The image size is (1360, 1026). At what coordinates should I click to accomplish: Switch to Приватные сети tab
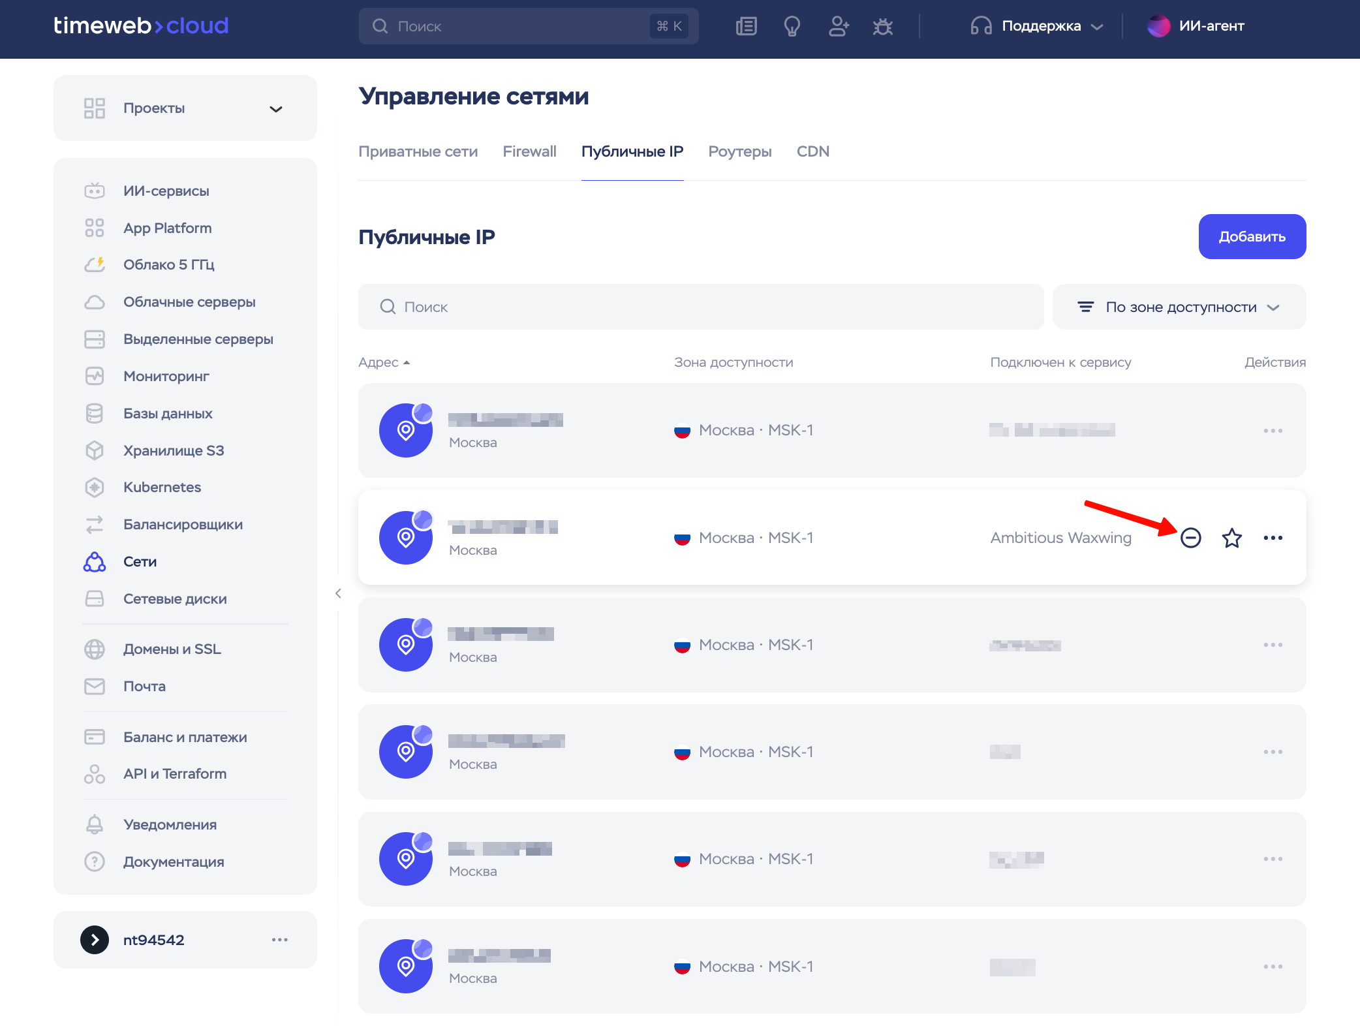(x=418, y=151)
